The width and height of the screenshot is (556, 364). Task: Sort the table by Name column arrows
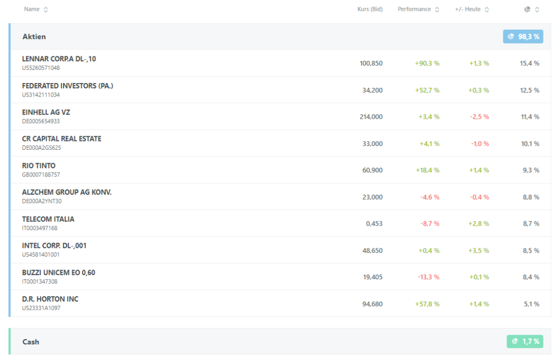pyautogui.click(x=46, y=10)
